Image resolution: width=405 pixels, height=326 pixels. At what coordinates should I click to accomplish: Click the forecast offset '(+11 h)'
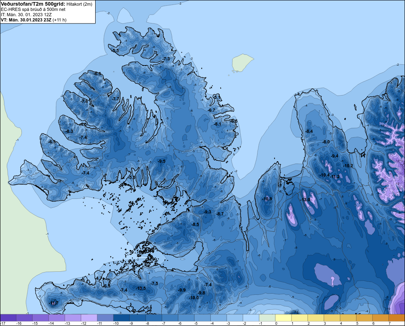point(60,20)
